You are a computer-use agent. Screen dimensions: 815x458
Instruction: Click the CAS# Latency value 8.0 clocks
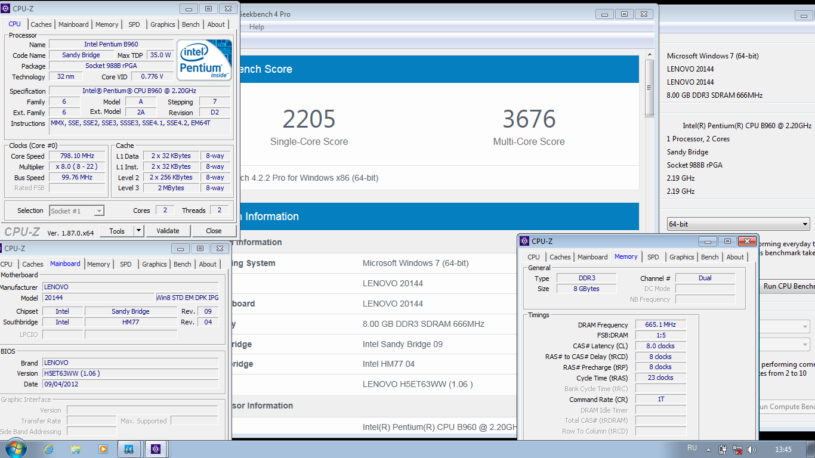(x=660, y=346)
